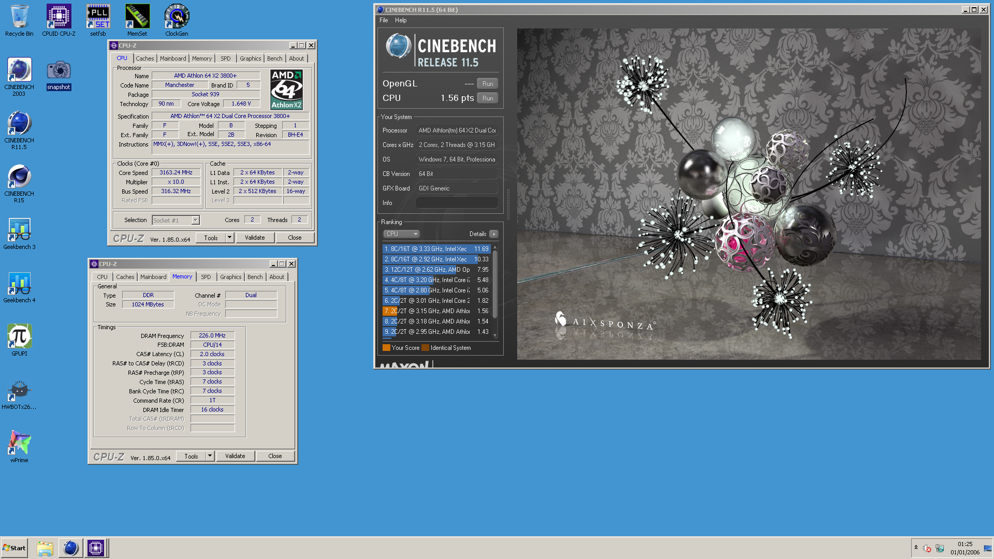The image size is (994, 559).
Task: Select the GPUPI desktop icon
Action: click(x=19, y=340)
